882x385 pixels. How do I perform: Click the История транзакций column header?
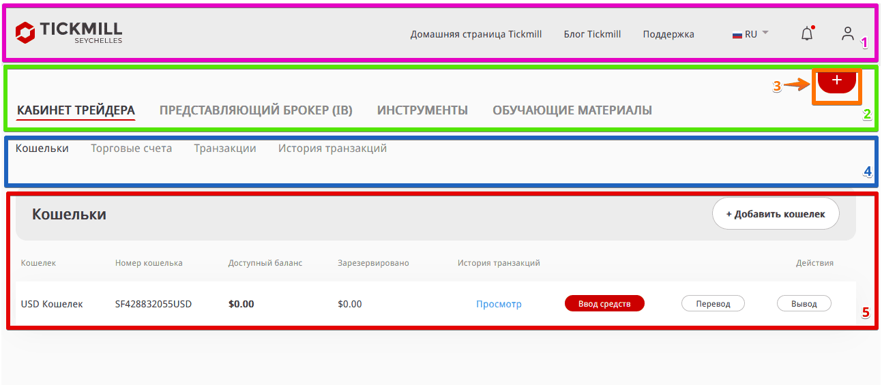pos(499,263)
